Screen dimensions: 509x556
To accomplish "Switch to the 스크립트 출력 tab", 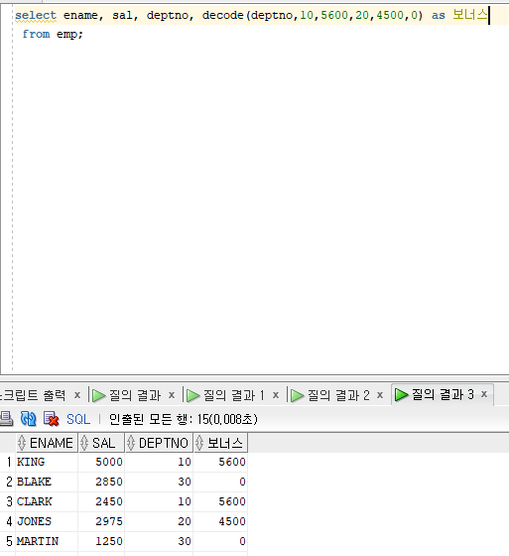I will tap(33, 395).
